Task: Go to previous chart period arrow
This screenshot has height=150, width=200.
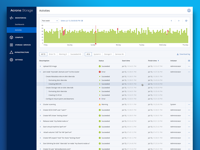Action: click(x=171, y=21)
